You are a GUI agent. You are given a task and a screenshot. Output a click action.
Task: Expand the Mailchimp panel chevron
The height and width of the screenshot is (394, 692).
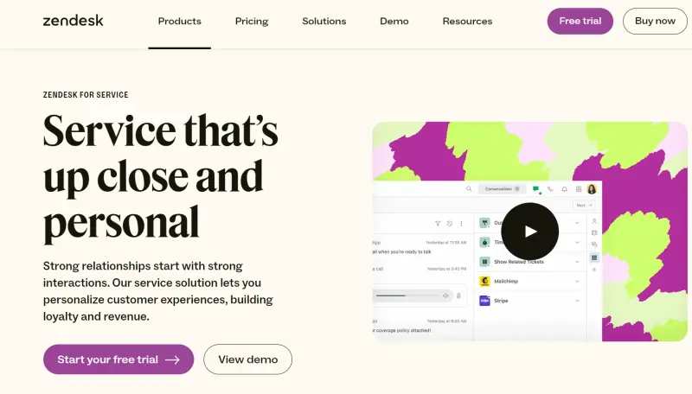point(577,281)
